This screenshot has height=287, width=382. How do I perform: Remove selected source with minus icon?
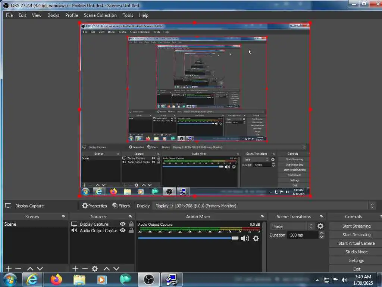[x=85, y=269]
